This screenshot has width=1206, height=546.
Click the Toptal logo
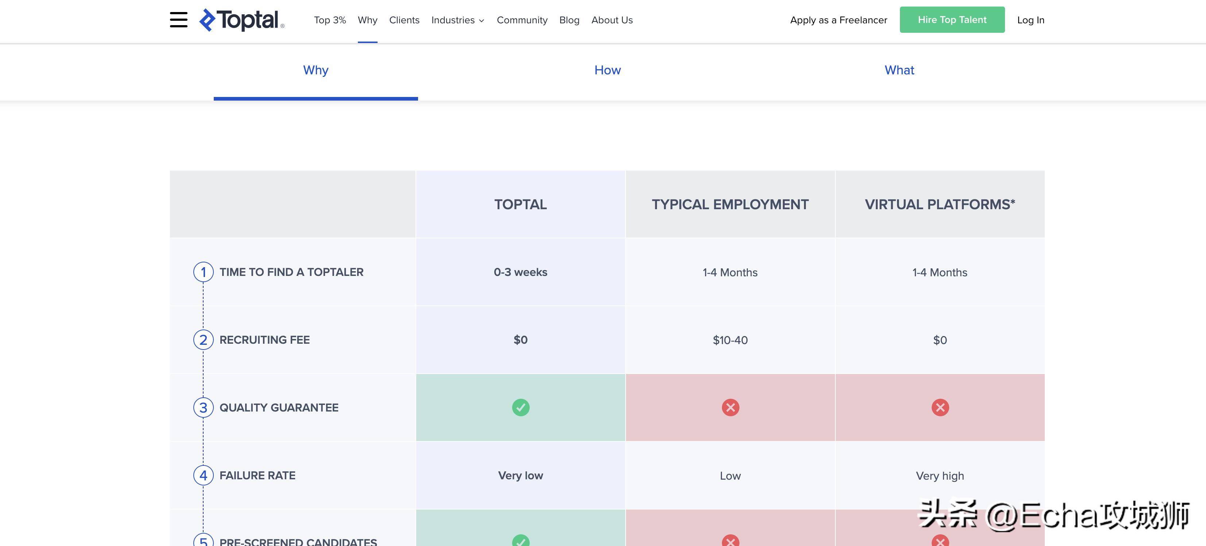[x=241, y=20]
